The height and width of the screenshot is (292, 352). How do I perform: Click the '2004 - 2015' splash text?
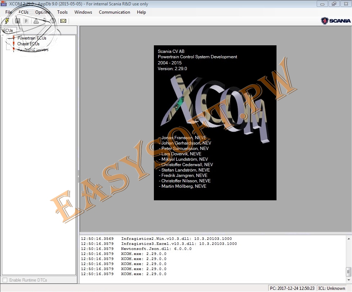click(x=170, y=63)
